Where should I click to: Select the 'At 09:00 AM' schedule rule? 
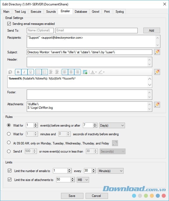(x=9, y=143)
